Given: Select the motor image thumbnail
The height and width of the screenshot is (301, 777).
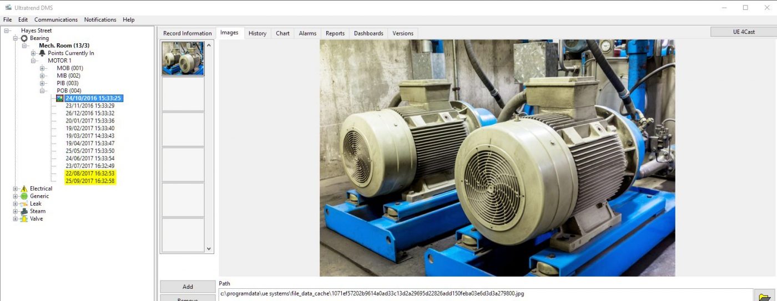Looking at the screenshot, I should 183,59.
